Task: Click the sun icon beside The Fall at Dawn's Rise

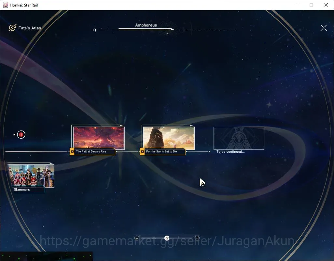Action: tap(72, 151)
